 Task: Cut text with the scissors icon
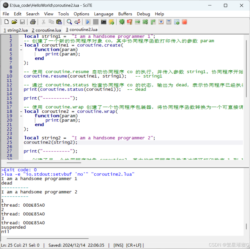pyautogui.click(x=43, y=22)
